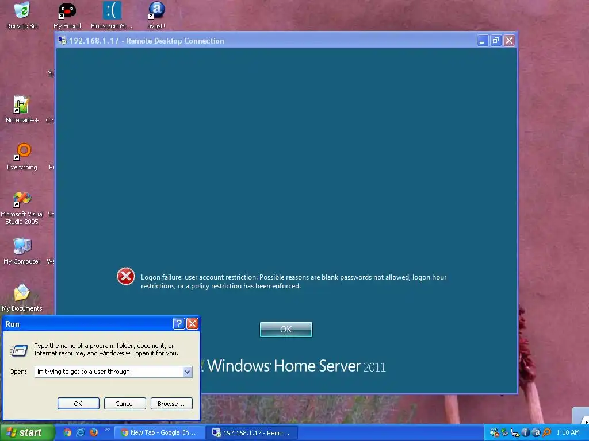
Task: Open the Start menu
Action: 26,433
